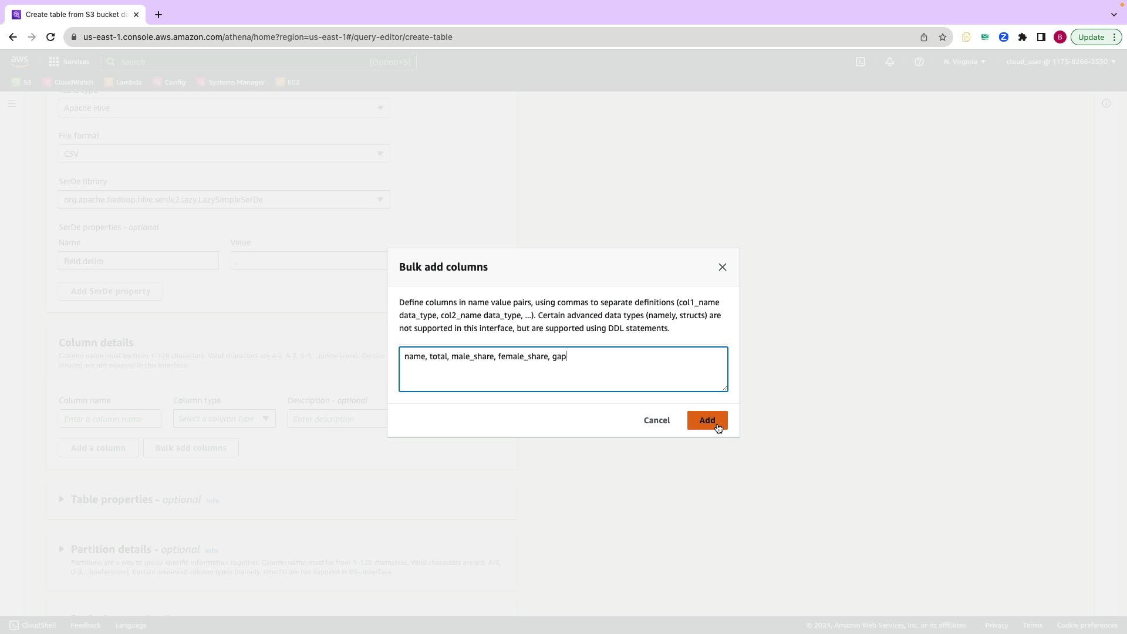Close the Bulk add columns dialog

[x=722, y=267]
